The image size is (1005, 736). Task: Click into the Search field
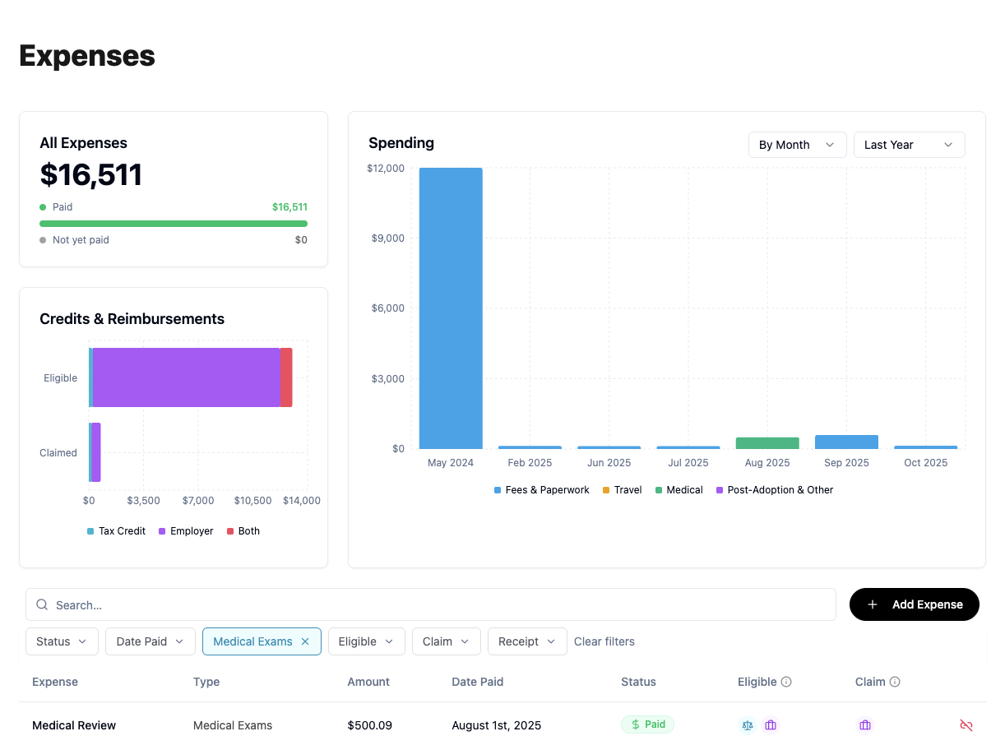click(x=431, y=604)
